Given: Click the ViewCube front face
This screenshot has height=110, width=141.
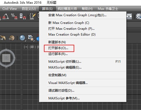Looking at the screenshot, I should 6,58.
